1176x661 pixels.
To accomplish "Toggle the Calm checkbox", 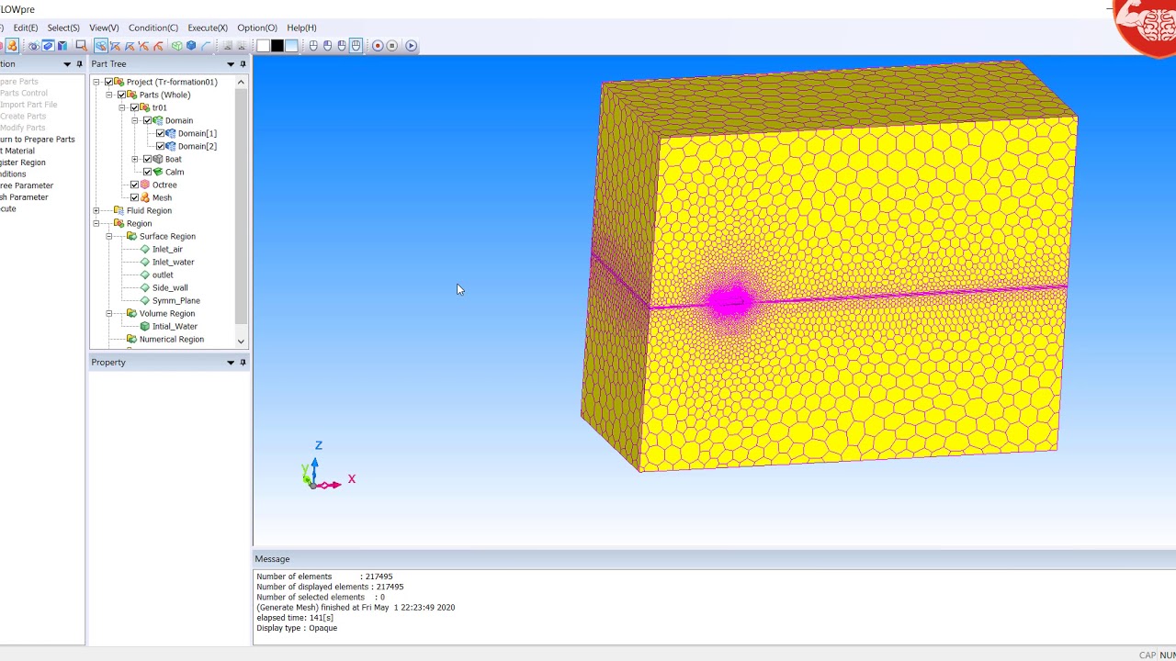I will coord(147,172).
